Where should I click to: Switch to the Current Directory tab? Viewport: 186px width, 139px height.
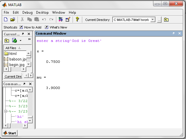[x=14, y=76]
